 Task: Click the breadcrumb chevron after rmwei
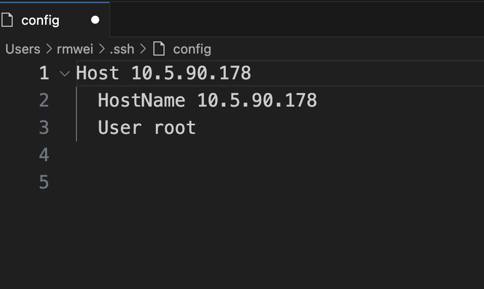(x=102, y=49)
